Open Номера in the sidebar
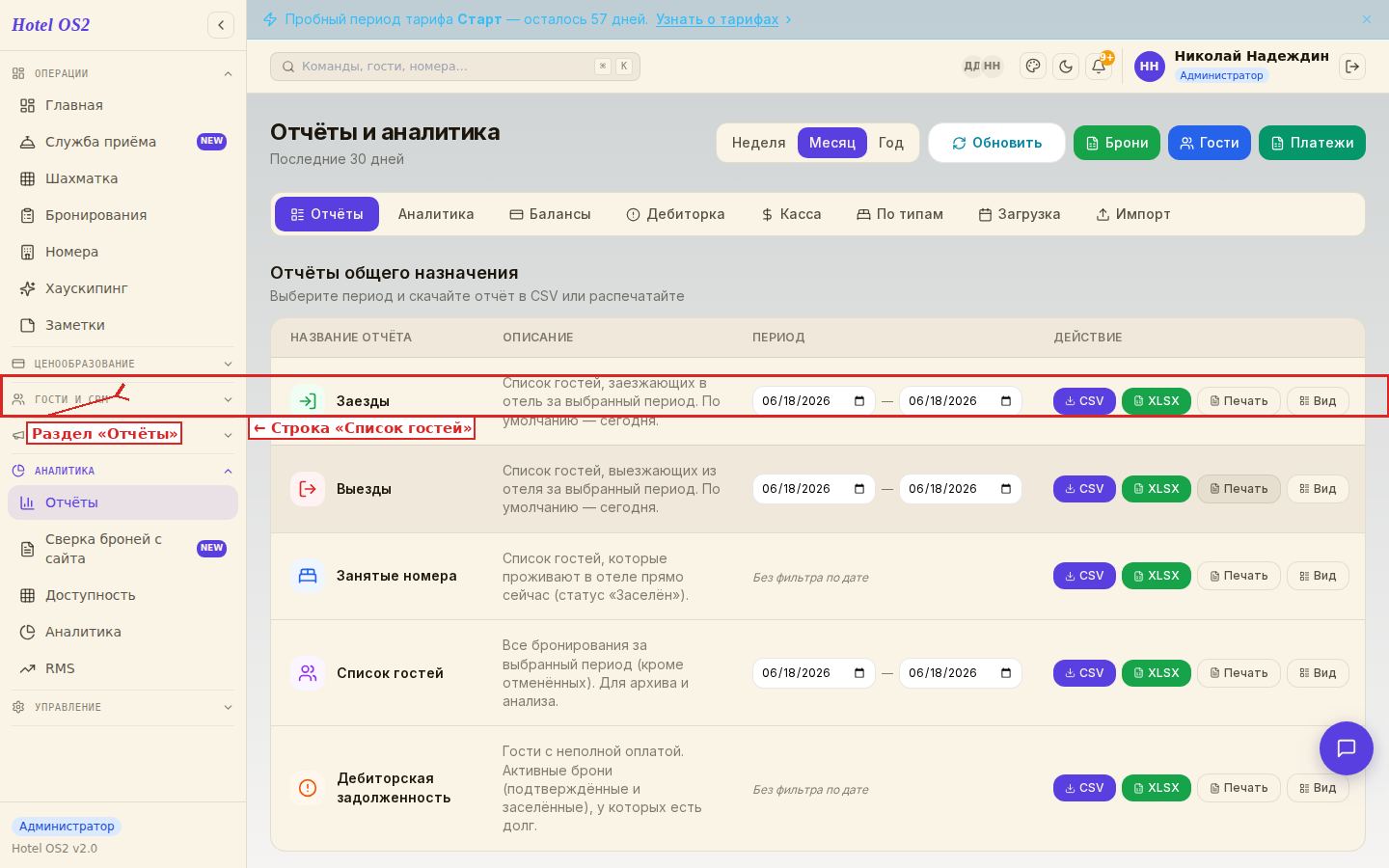The height and width of the screenshot is (868, 1389). pyautogui.click(x=123, y=252)
